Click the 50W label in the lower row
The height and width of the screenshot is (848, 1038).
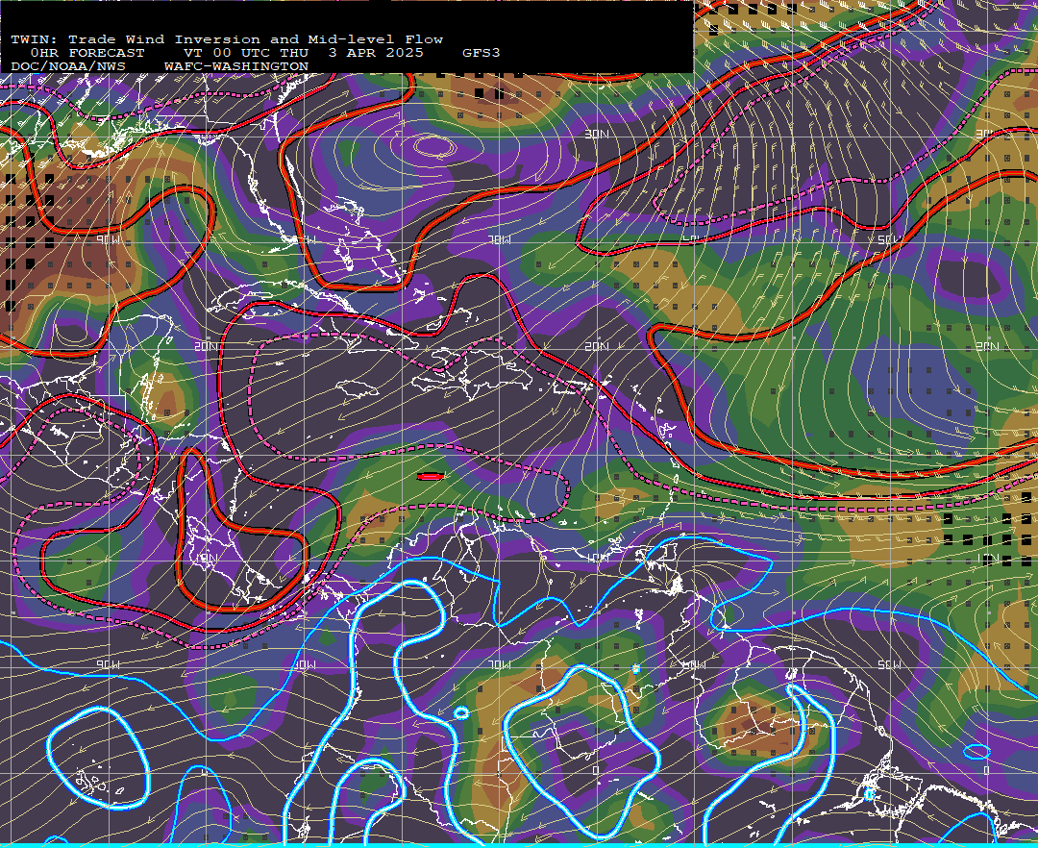890,664
